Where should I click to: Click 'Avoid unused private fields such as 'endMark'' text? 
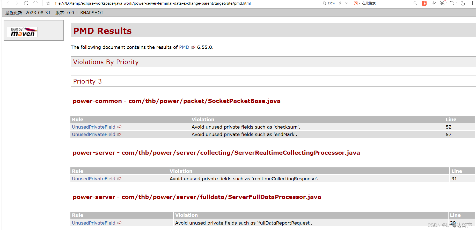(244, 134)
